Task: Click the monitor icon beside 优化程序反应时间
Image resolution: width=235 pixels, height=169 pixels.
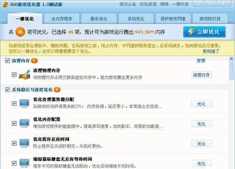Action: point(24,143)
